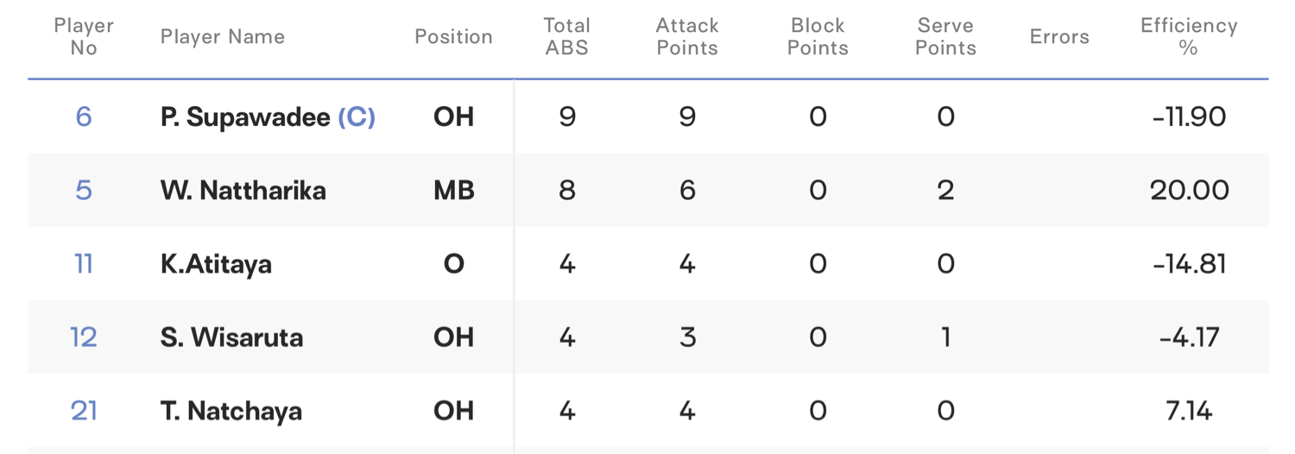Select K.Atitaya player name
The image size is (1295, 454).
(x=216, y=264)
